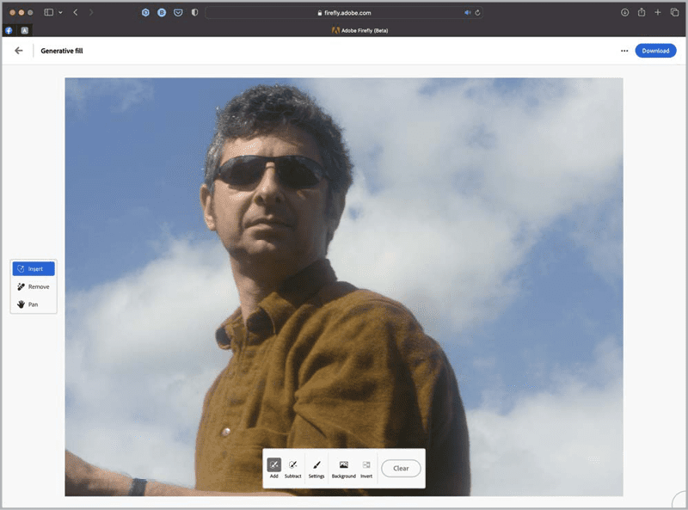Click the Generative fill title
Screen dimensions: 688x510
62,51
